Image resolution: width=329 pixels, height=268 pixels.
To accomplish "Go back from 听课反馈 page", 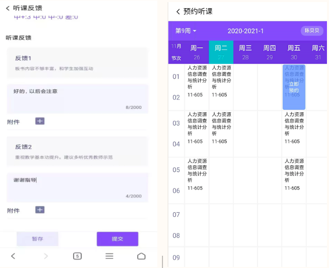I will (x=8, y=8).
